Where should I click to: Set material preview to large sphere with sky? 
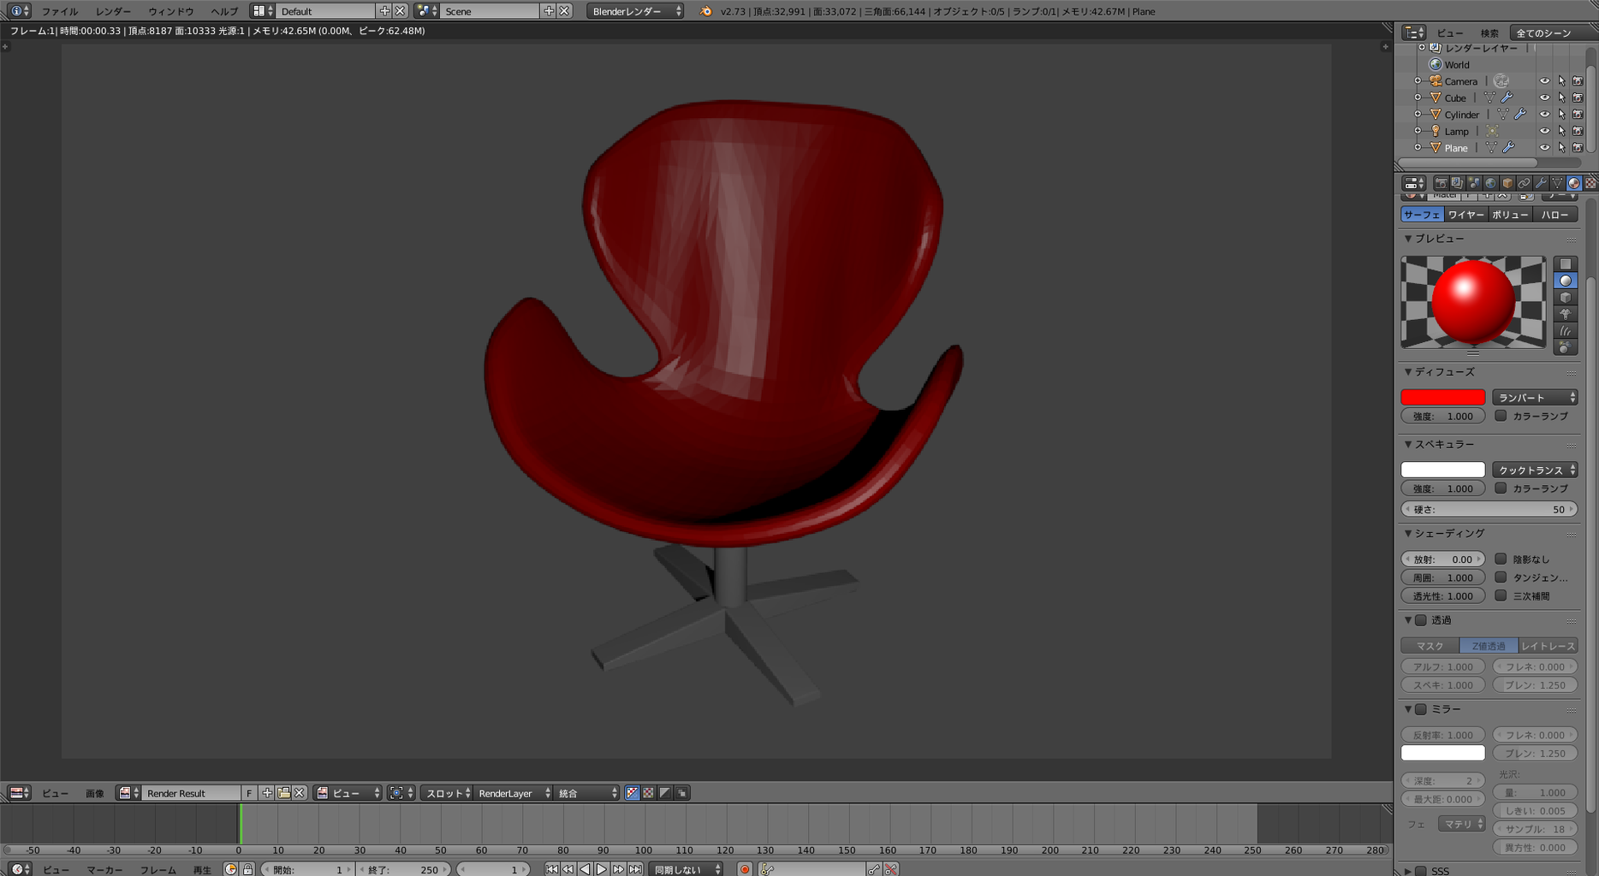click(1566, 347)
